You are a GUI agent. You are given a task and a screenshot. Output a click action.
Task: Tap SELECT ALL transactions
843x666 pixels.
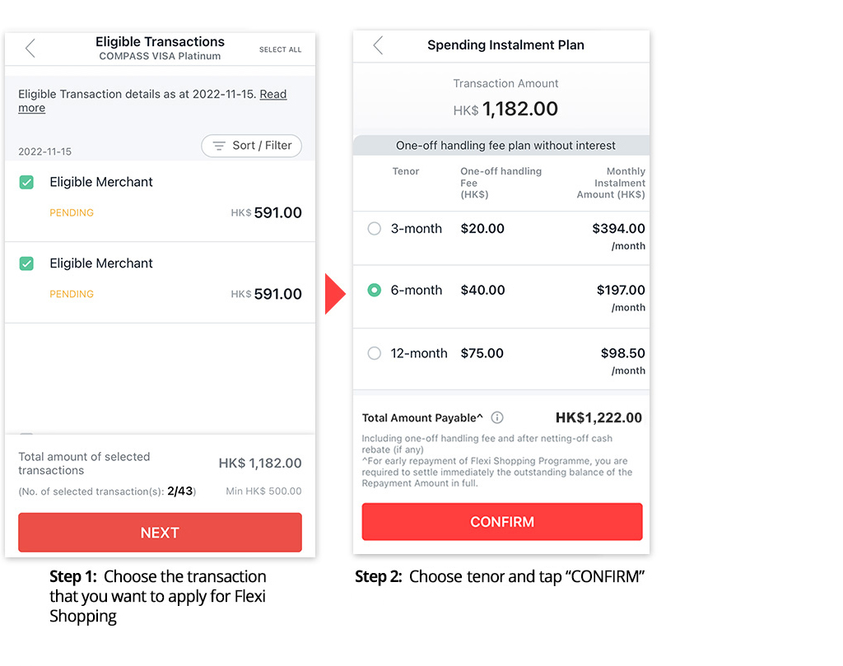pyautogui.click(x=280, y=49)
